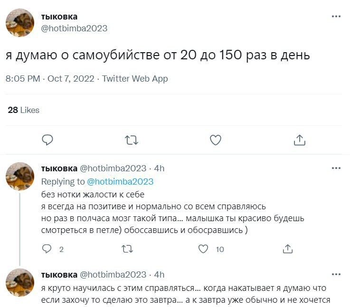The image size is (350, 307).
Task: Open more options on the last reply
Action: 336,274
